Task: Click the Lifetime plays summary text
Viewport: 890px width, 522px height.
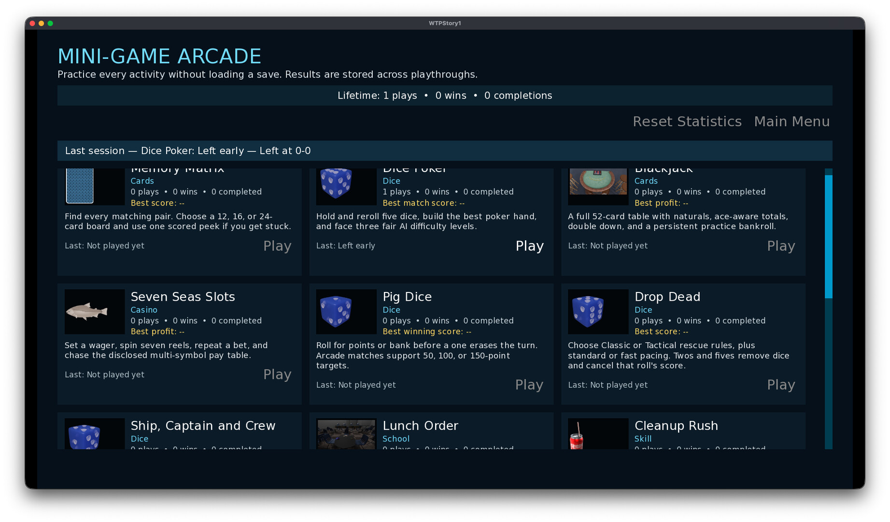Action: [445, 96]
